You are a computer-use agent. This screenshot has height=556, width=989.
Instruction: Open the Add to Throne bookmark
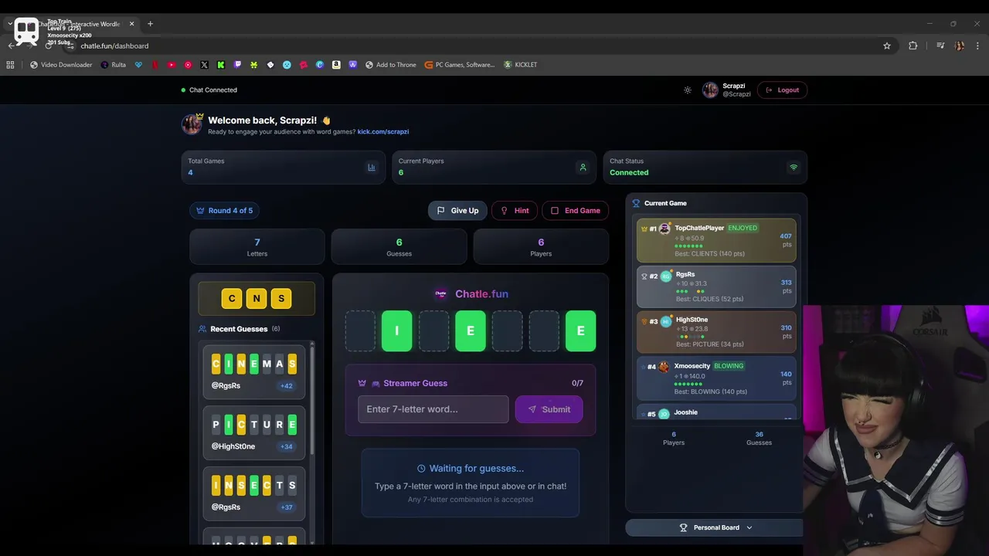click(x=391, y=65)
